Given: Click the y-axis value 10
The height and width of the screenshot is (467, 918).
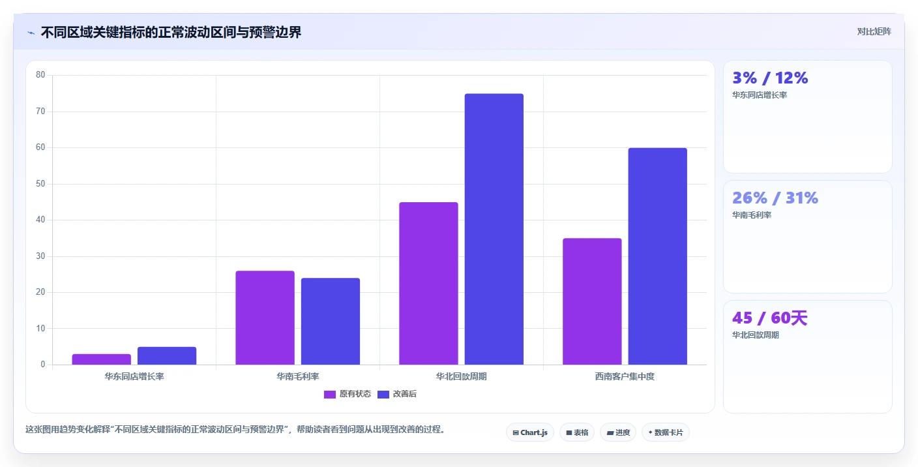Looking at the screenshot, I should pyautogui.click(x=40, y=329).
